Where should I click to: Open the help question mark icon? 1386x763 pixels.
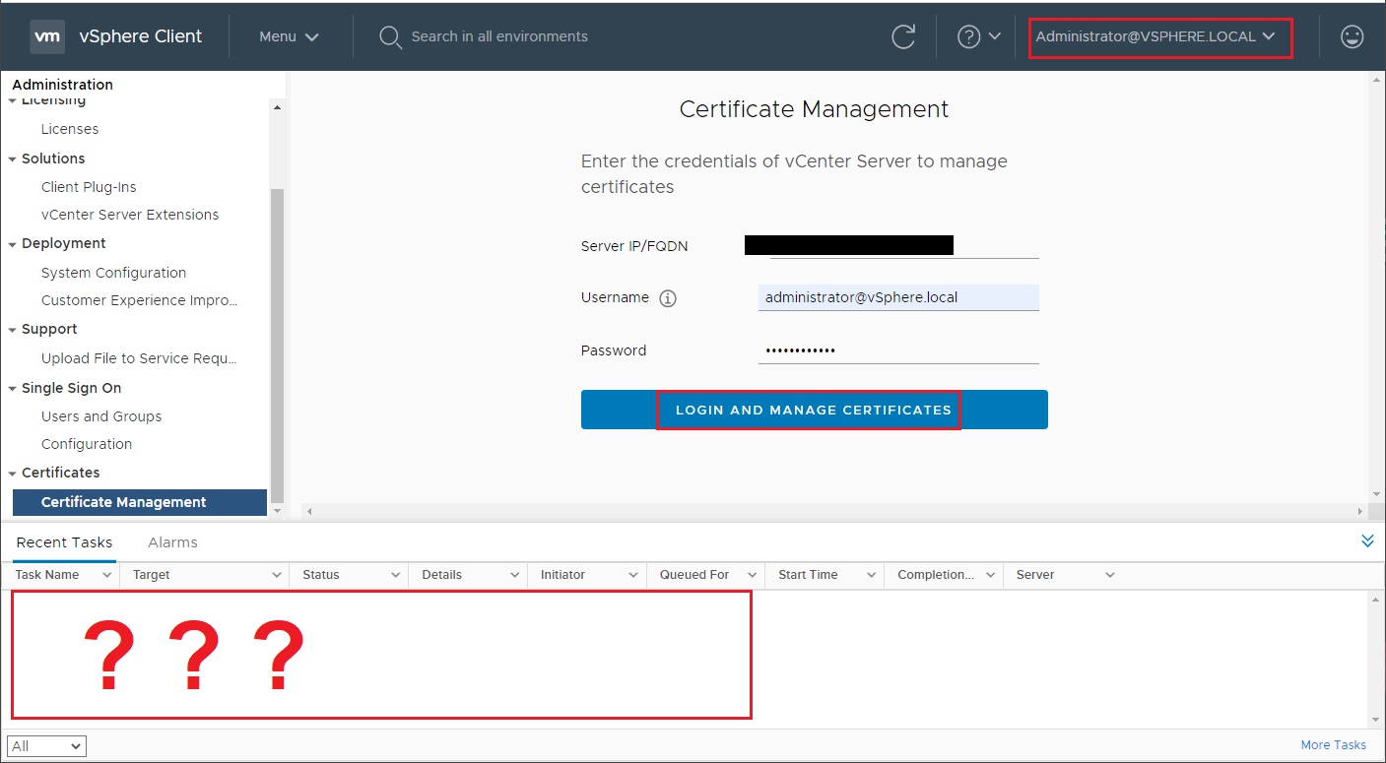point(969,36)
